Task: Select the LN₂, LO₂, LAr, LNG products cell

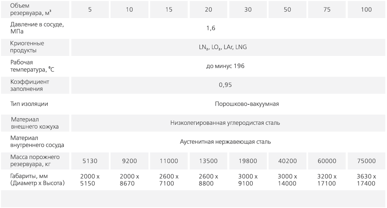Action: [x=228, y=47]
